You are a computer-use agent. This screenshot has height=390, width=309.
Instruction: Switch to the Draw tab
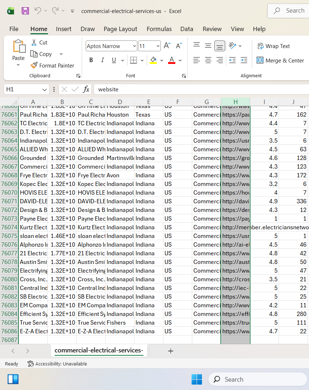(x=88, y=29)
